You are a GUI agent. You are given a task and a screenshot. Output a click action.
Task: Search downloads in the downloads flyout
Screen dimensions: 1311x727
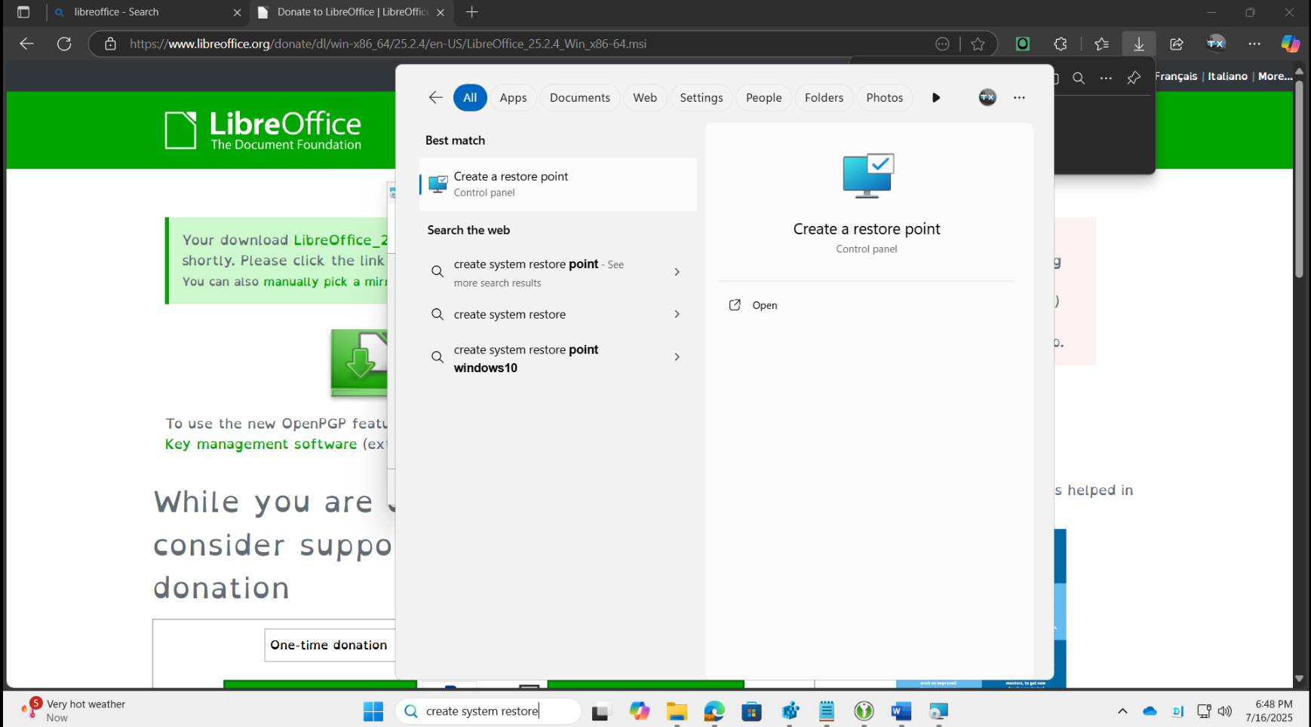(x=1079, y=78)
